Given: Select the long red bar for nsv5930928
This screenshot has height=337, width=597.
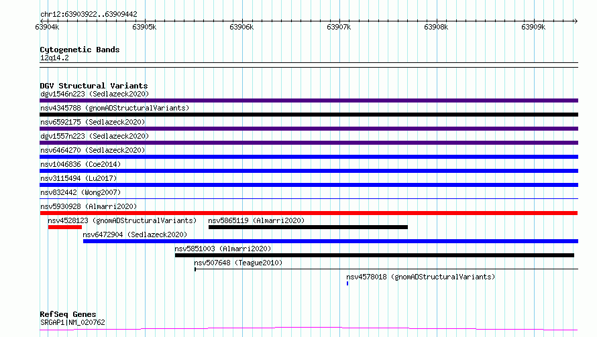Looking at the screenshot, I should (309, 213).
